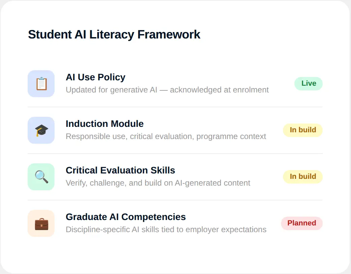Click the Planned status badge
The width and height of the screenshot is (351, 274).
click(301, 223)
